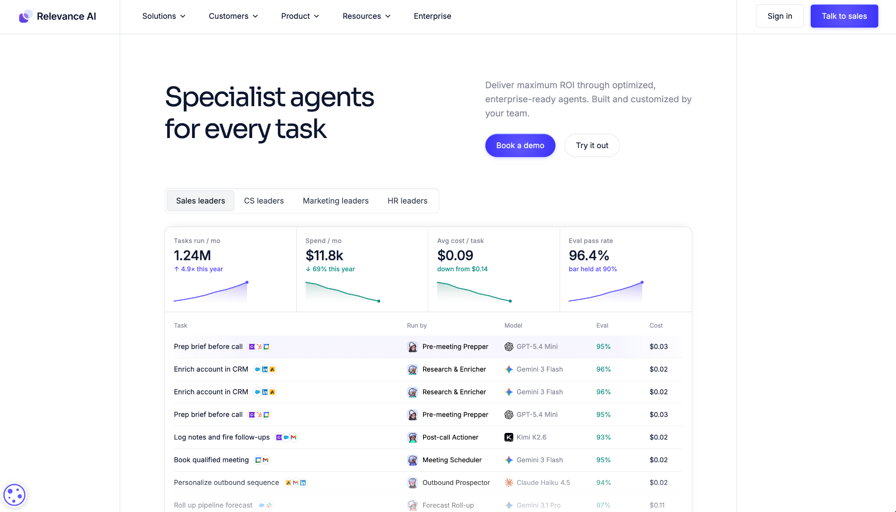Click the Sign in button

click(x=780, y=16)
